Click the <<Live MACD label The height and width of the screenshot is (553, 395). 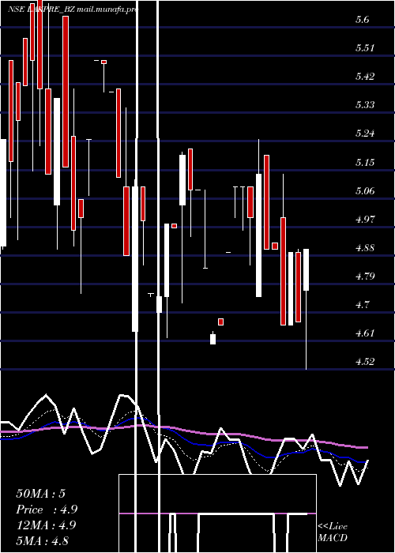333,532
